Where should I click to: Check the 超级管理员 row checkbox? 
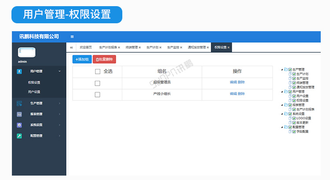pyautogui.click(x=97, y=83)
